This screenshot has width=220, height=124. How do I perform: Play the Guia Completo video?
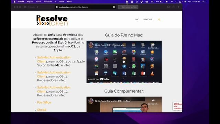click(124, 62)
